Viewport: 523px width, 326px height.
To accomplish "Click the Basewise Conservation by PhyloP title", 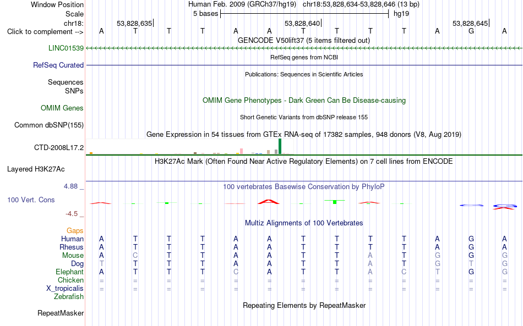I will click(304, 187).
